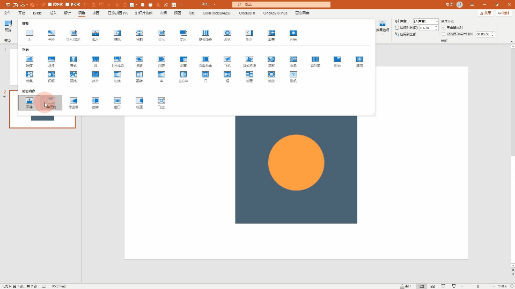
Task: Pick the 飞机 (Airplane) transition
Action: [x=227, y=61]
